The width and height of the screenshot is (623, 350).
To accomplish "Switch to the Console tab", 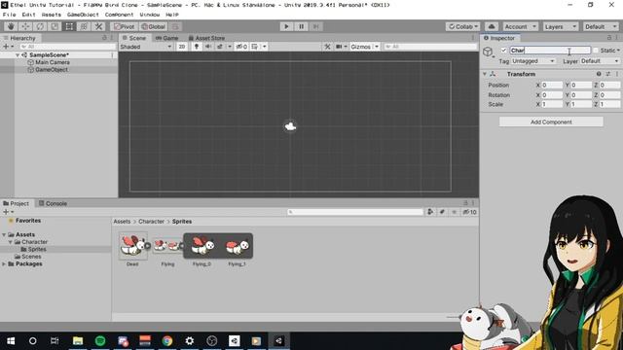I will (53, 203).
